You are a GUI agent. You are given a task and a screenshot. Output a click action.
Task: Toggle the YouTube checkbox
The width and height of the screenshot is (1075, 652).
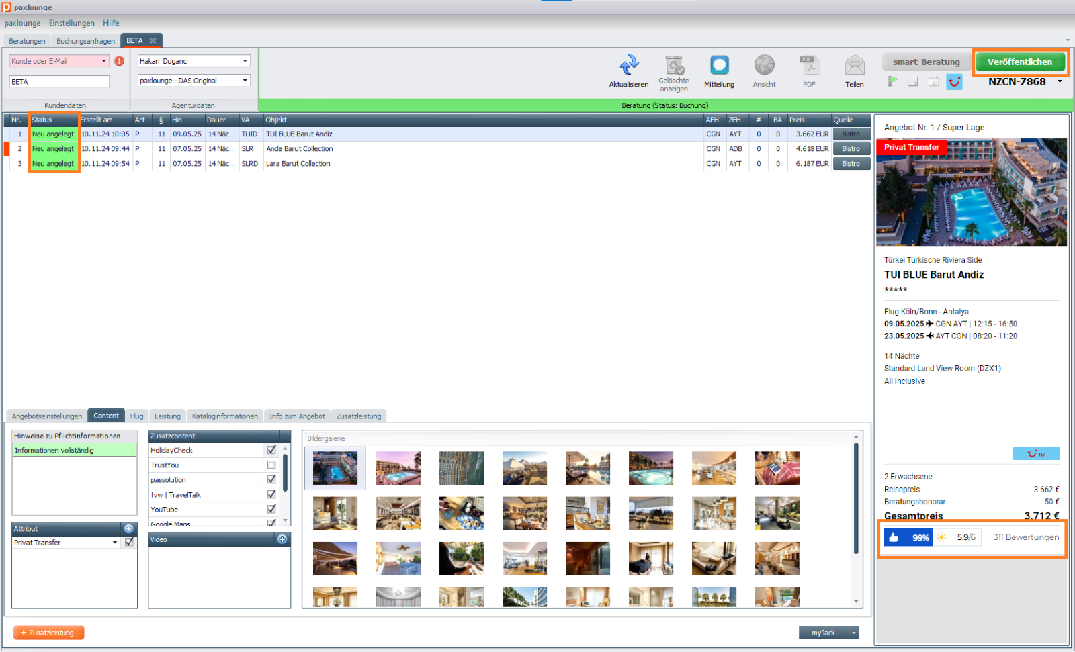click(x=271, y=509)
